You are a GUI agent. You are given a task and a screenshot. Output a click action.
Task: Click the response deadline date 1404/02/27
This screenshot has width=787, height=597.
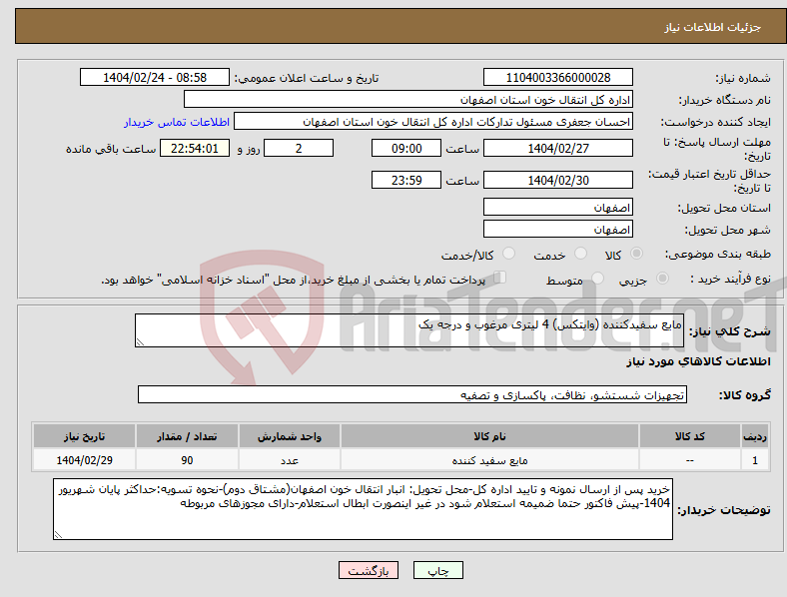click(557, 148)
